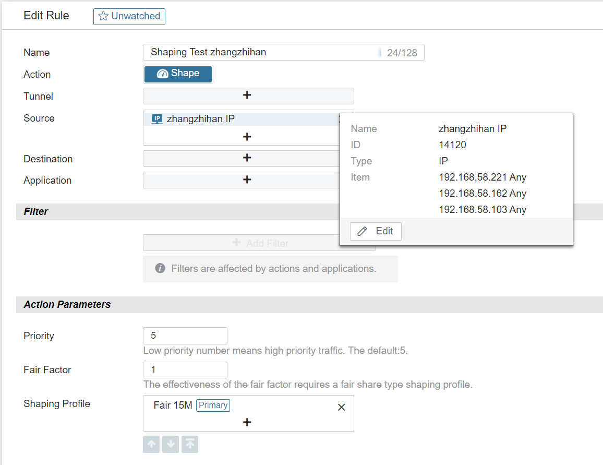Move shaping profile to top icon
Viewport: 603px width, 465px height.
click(x=190, y=445)
